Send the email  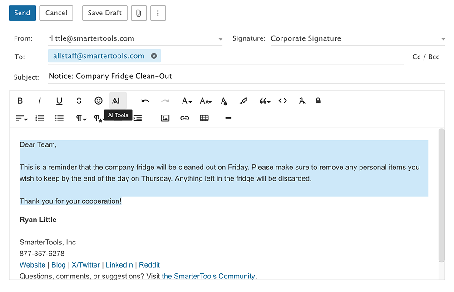(22, 13)
